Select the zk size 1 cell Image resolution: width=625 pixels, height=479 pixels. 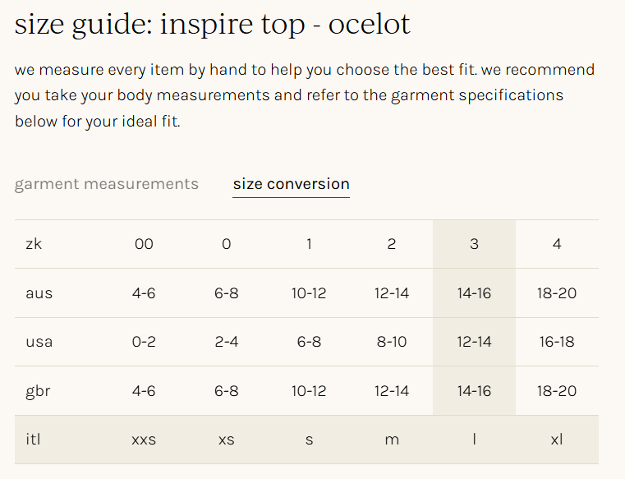[309, 244]
